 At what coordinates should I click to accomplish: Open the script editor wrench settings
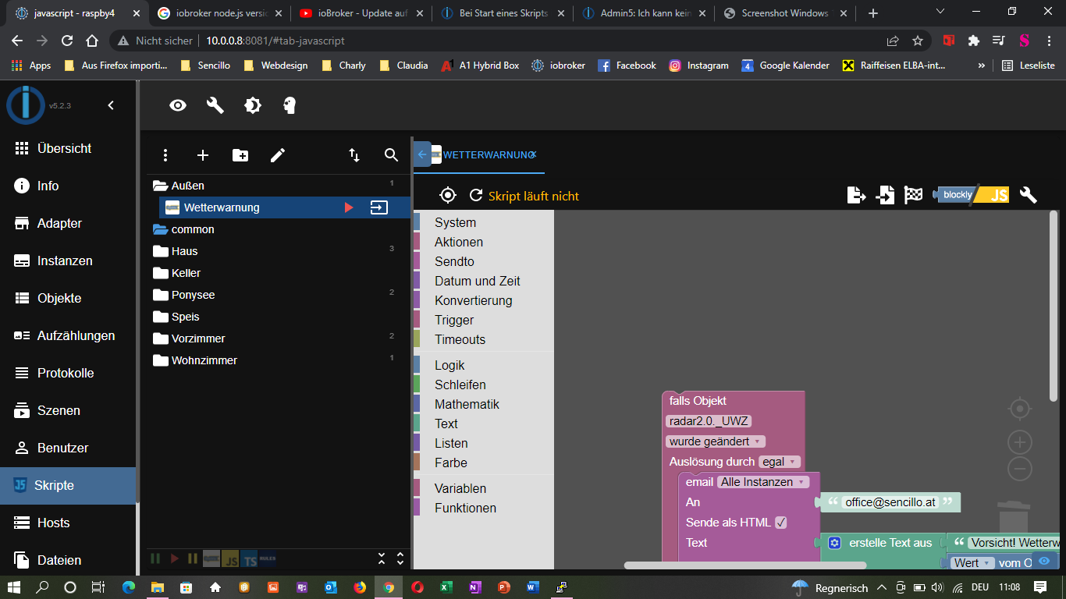coord(1029,195)
